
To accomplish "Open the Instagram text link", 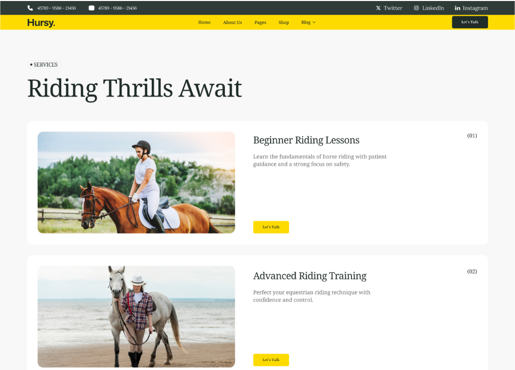I will point(475,8).
